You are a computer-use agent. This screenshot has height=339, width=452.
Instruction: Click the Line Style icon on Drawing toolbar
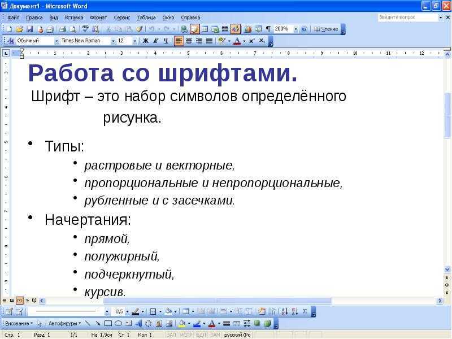[227, 323]
